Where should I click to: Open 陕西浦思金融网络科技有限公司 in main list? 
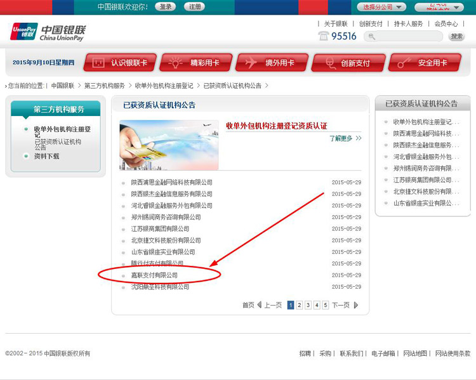pos(171,183)
